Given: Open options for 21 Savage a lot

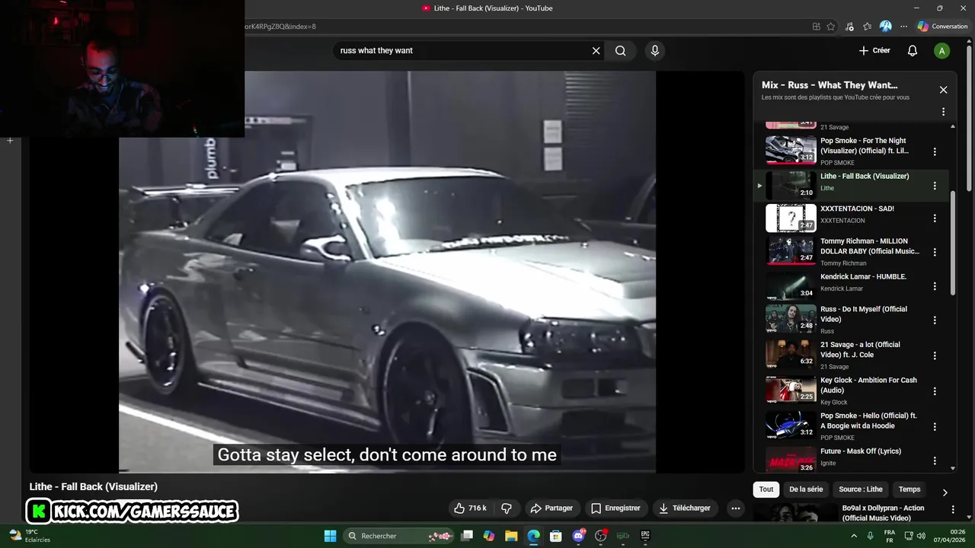Looking at the screenshot, I should click(x=935, y=355).
